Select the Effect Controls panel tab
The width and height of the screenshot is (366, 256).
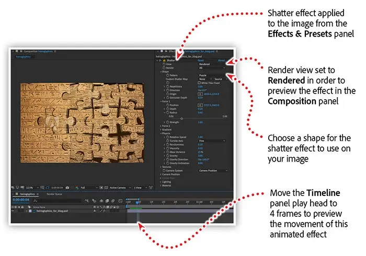[x=191, y=51]
